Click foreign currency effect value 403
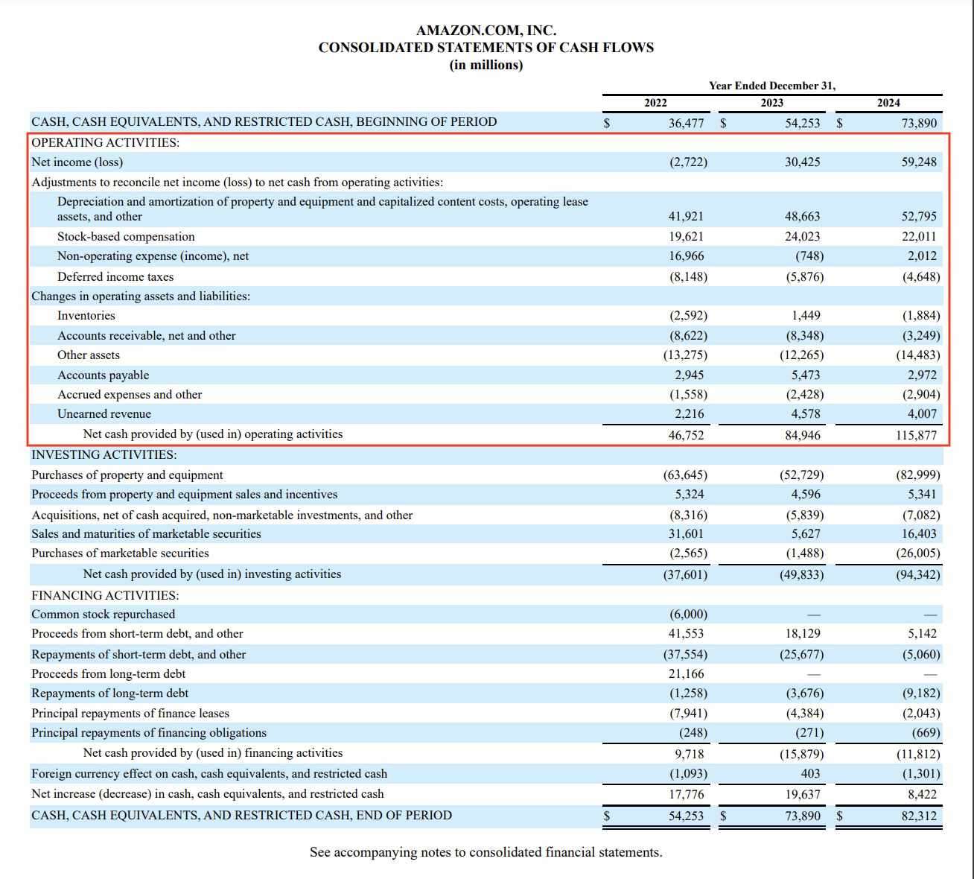Viewport: 974px width, 879px height. coord(811,774)
